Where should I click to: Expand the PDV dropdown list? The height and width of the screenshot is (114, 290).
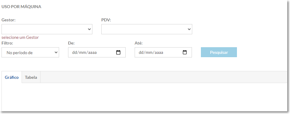(x=147, y=29)
